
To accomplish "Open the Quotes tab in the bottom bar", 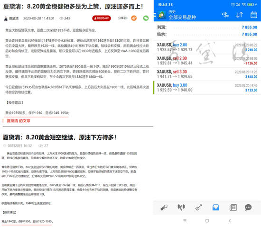I will 164,208.
